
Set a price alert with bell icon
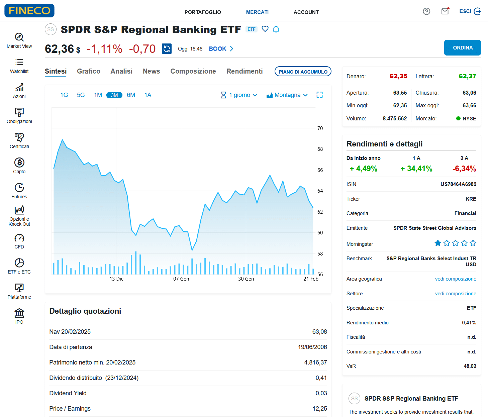(x=276, y=29)
